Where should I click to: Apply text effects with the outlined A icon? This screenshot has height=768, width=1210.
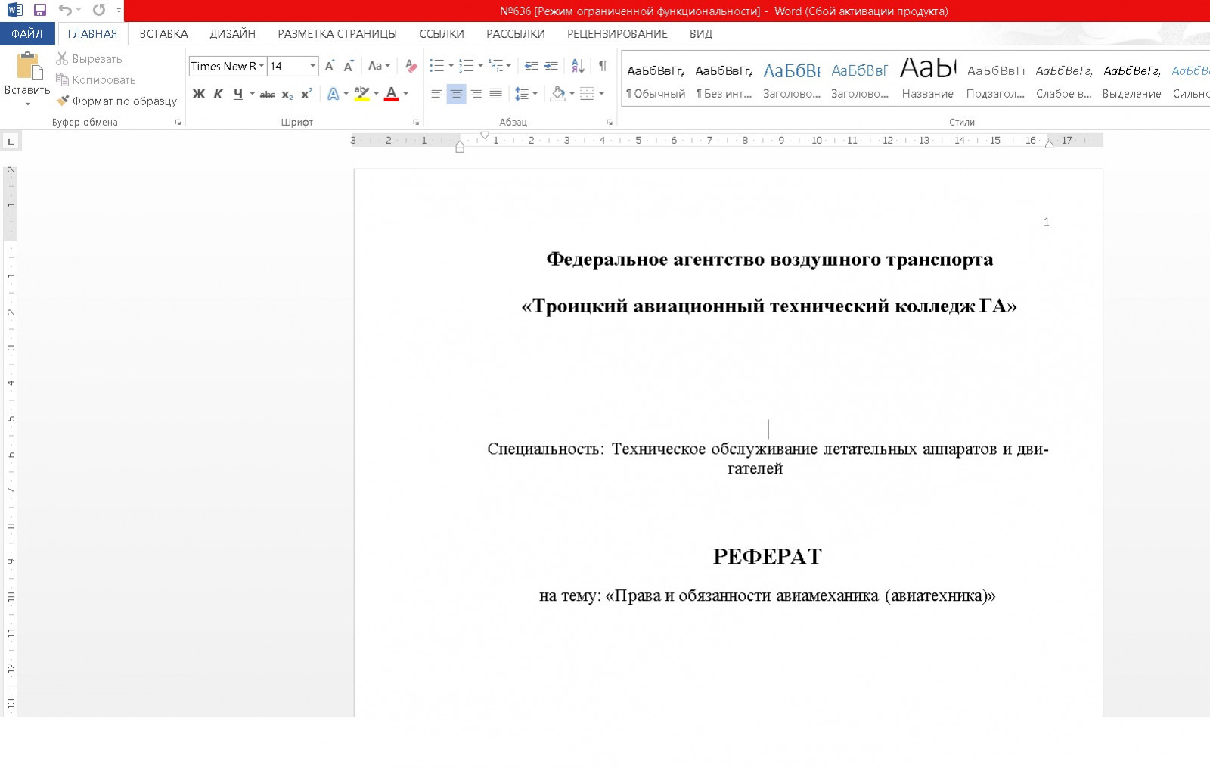(x=333, y=94)
